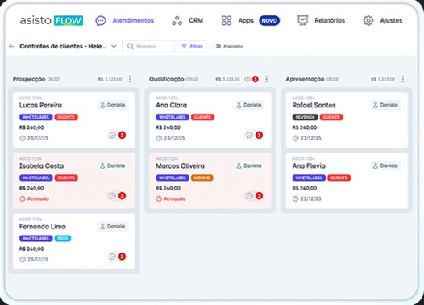Click the Relatórios chart icon

pos(302,20)
